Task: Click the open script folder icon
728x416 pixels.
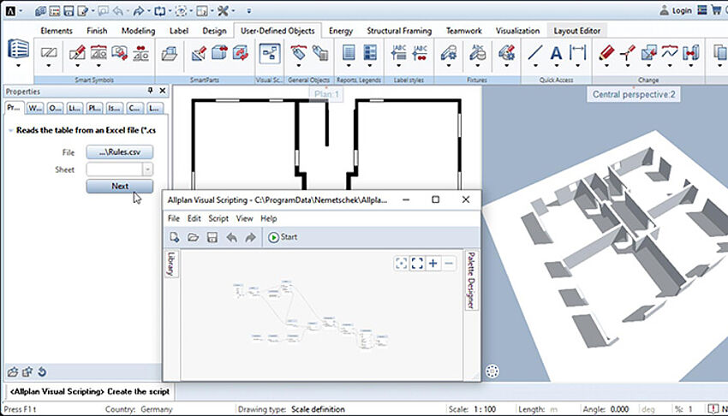Action: point(193,237)
